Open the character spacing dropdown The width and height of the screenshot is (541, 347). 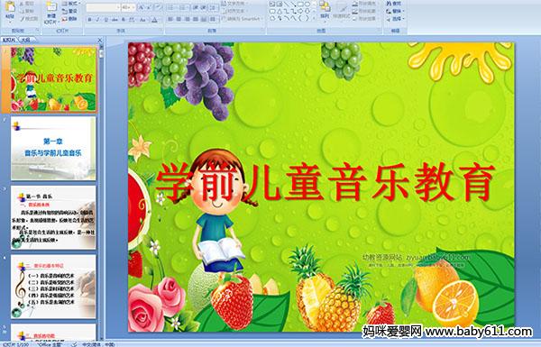[x=133, y=20]
